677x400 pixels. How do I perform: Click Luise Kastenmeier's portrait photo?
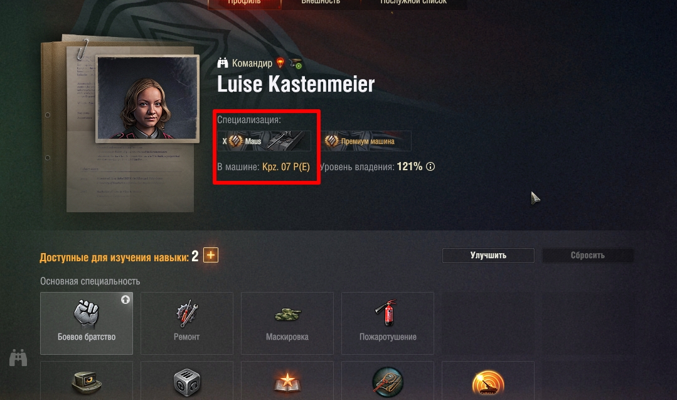[147, 99]
